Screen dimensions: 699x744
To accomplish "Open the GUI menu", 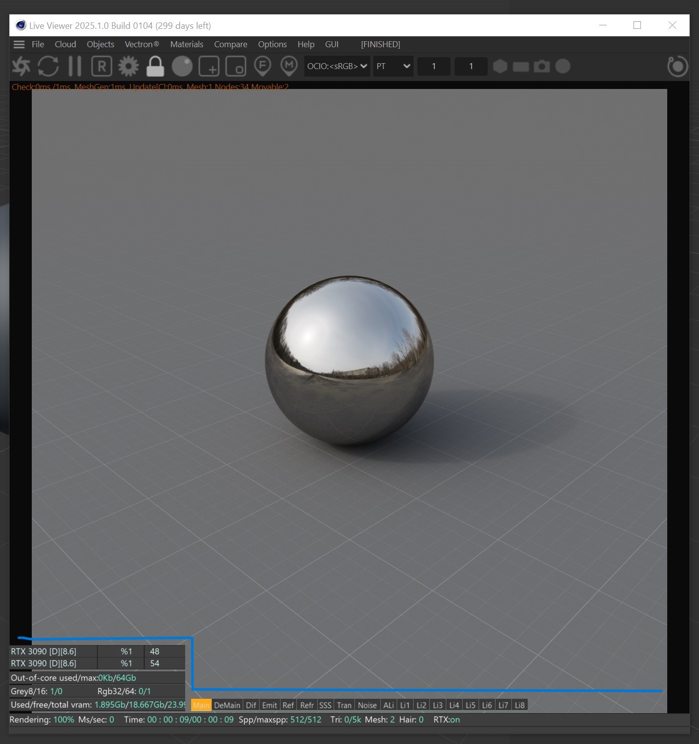I will point(332,44).
